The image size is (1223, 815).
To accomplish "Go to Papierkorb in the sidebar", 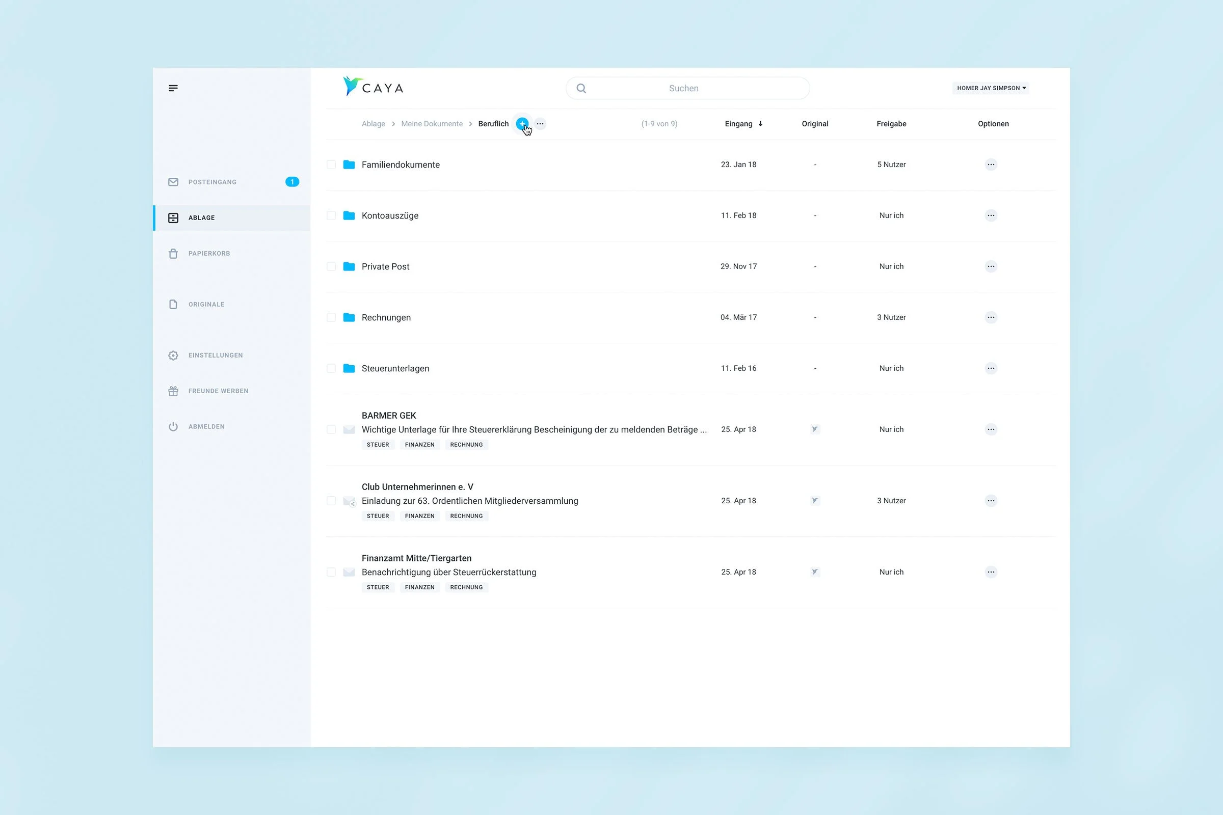I will pos(209,253).
